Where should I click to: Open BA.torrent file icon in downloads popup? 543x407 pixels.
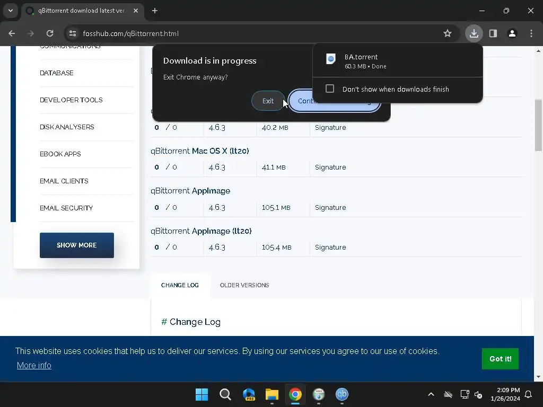pyautogui.click(x=331, y=59)
